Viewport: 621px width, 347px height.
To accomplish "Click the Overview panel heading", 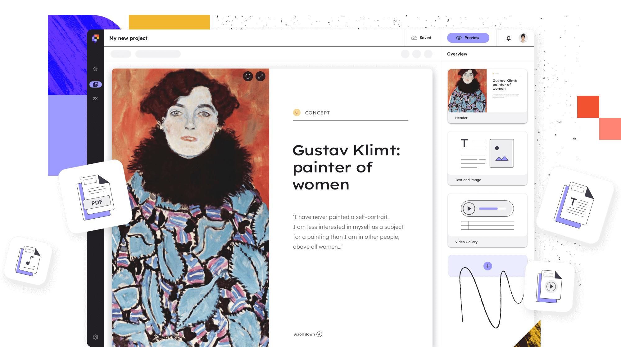I will point(457,54).
